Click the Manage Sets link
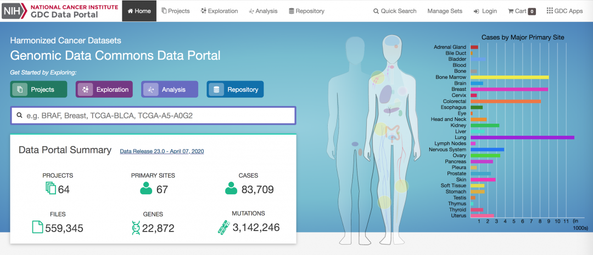This screenshot has width=593, height=255. pos(445,11)
